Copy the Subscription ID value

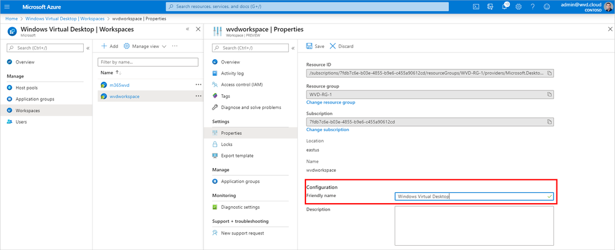coord(550,122)
